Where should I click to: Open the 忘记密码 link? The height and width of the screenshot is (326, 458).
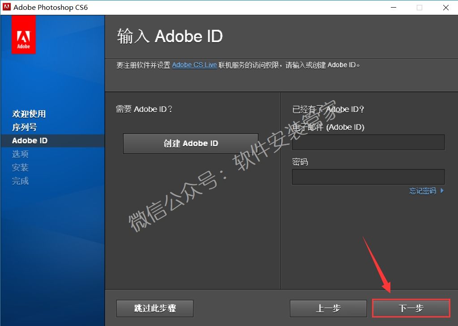coord(422,191)
